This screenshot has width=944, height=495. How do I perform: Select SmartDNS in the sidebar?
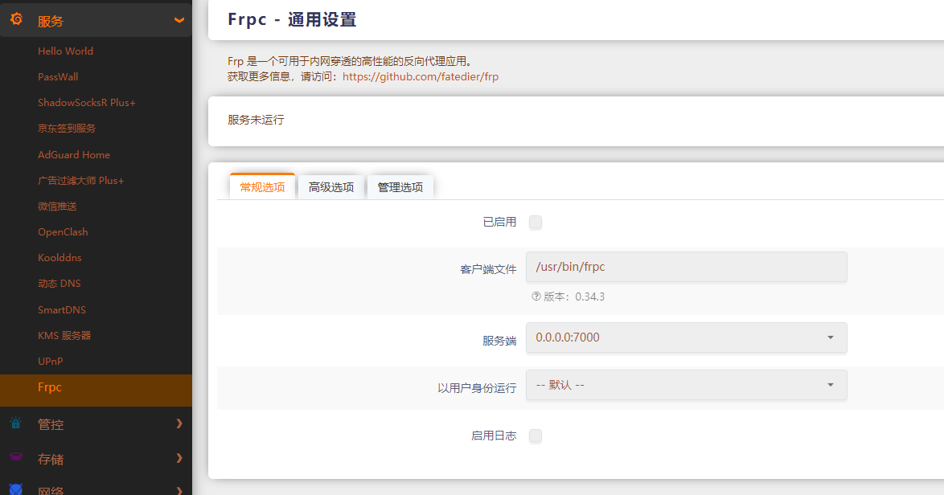pyautogui.click(x=60, y=309)
